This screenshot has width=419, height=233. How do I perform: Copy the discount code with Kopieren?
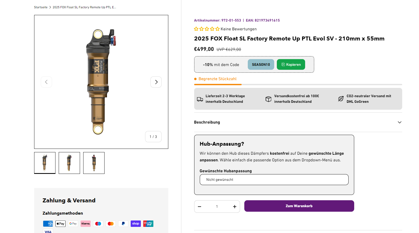[x=291, y=65]
